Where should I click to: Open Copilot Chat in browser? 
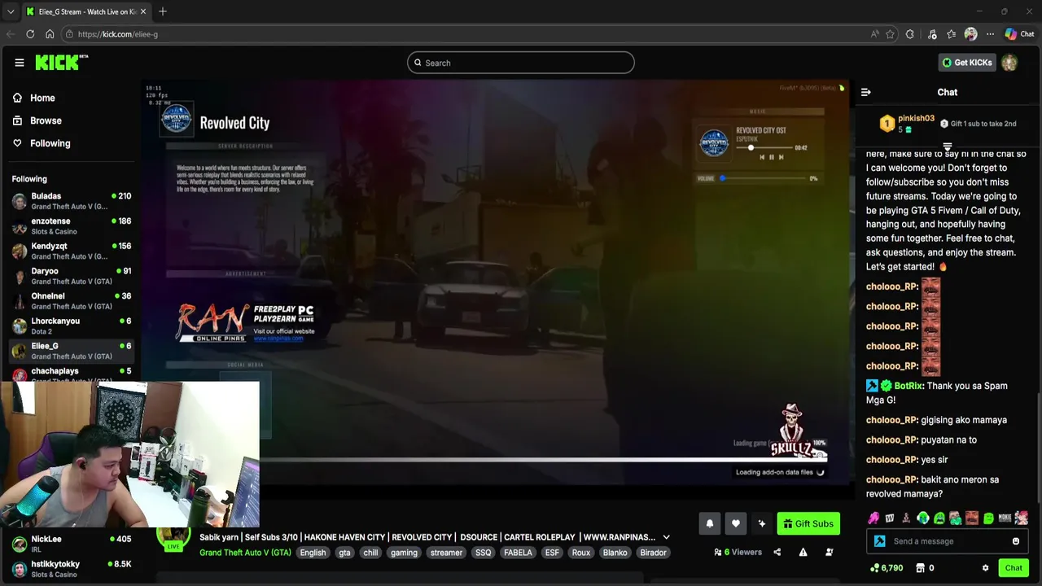coord(1019,34)
